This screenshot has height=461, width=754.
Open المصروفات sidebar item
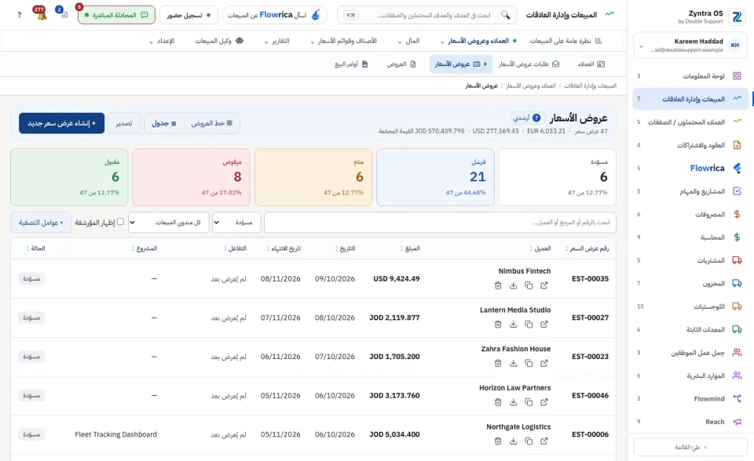pos(690,214)
